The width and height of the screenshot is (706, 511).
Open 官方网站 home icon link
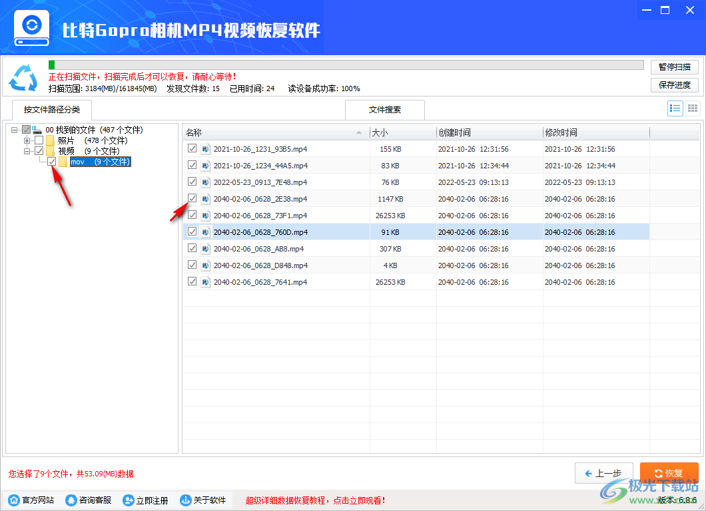pyautogui.click(x=15, y=500)
